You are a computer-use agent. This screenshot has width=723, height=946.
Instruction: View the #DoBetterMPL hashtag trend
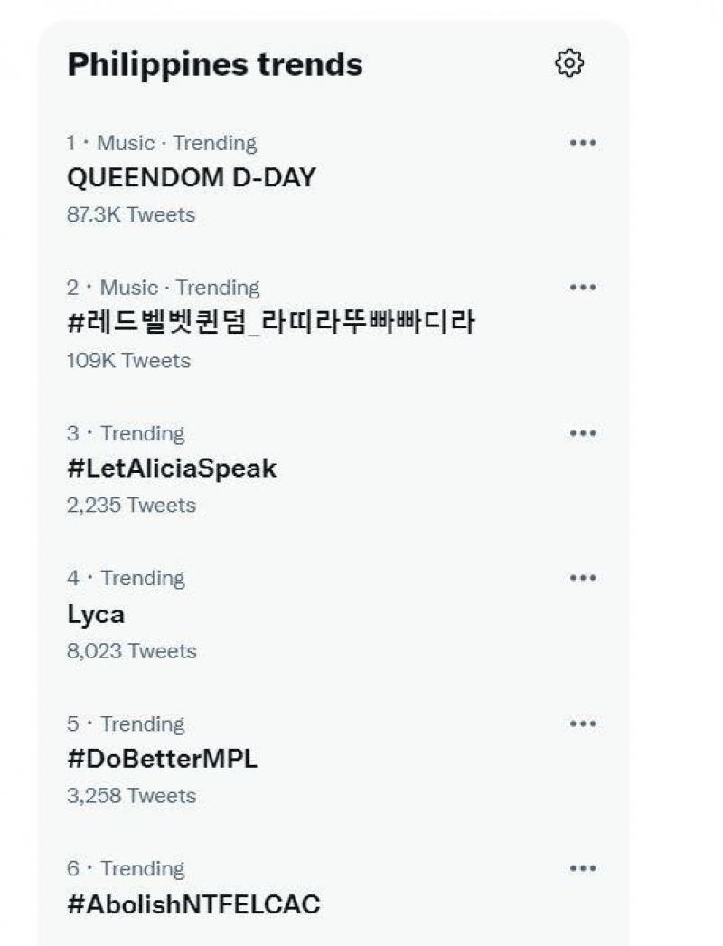tap(162, 759)
